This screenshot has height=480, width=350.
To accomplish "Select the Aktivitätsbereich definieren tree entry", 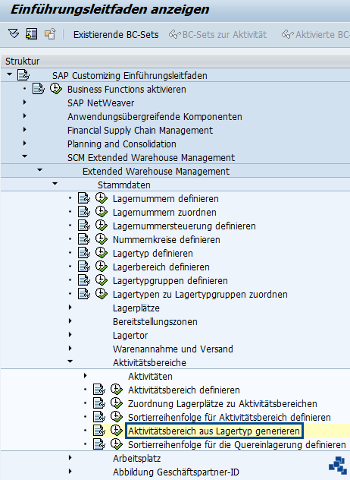I will [184, 390].
